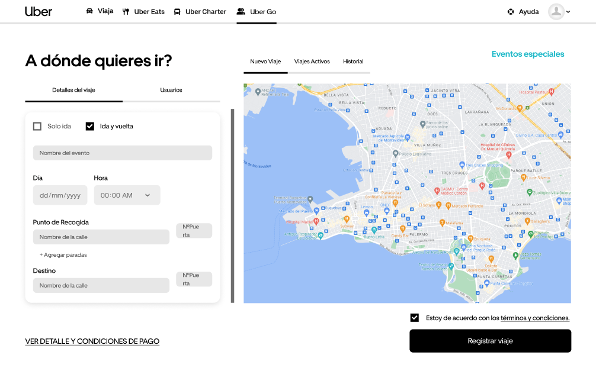Click the group icon for Uber Go
This screenshot has height=371, width=596.
point(241,11)
